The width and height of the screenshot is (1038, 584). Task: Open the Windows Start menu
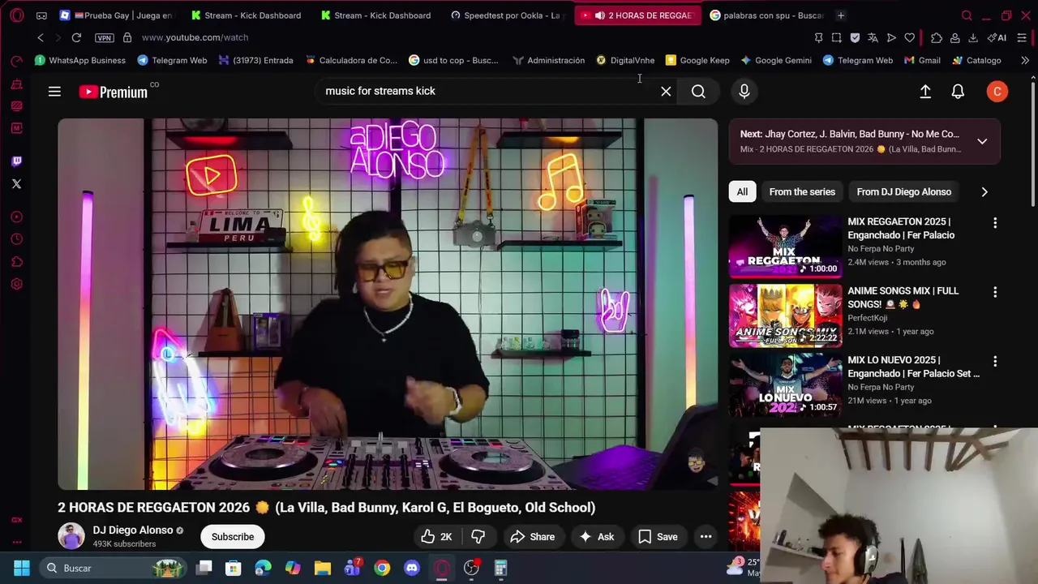(22, 568)
